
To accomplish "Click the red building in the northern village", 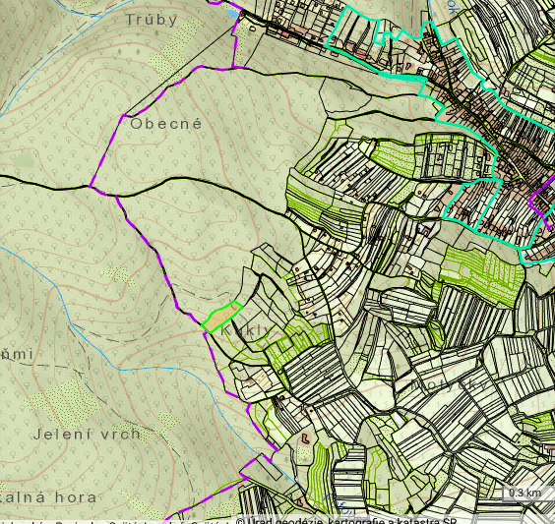I will pos(361,54).
